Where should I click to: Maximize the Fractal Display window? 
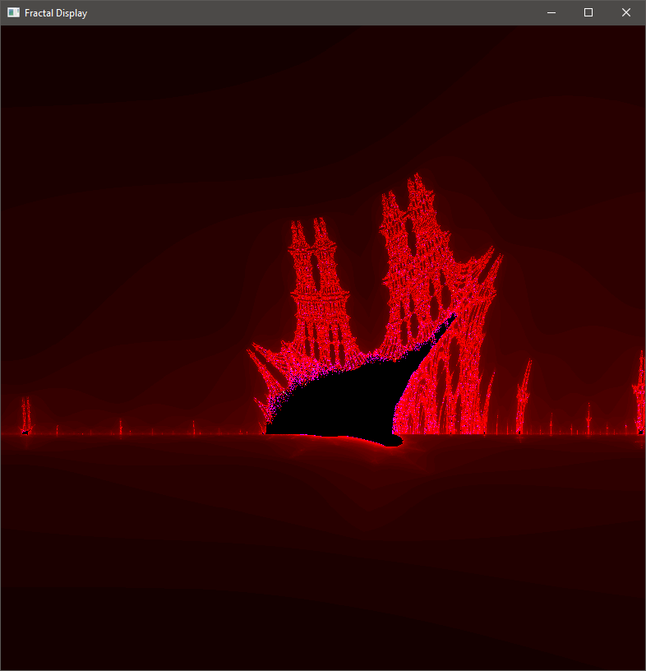click(x=588, y=13)
